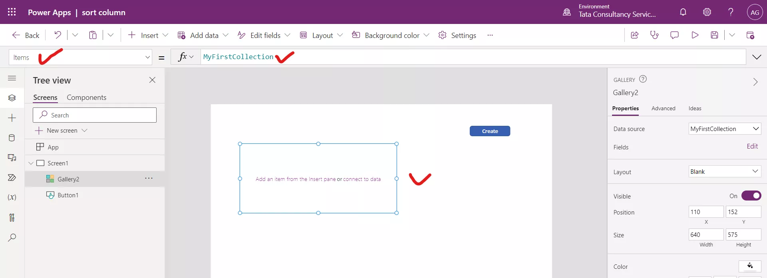Open the Add data menu
This screenshot has height=278, width=767.
point(203,35)
